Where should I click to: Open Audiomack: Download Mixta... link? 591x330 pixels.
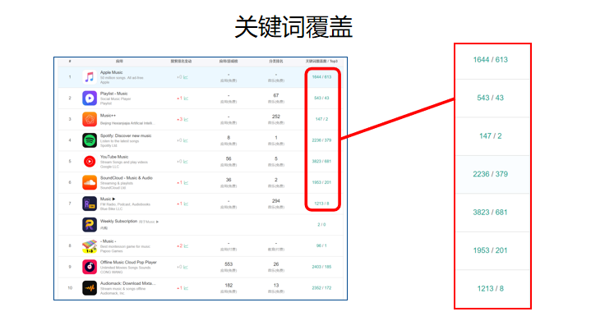[127, 283]
